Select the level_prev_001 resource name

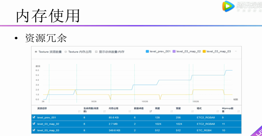click(46, 118)
